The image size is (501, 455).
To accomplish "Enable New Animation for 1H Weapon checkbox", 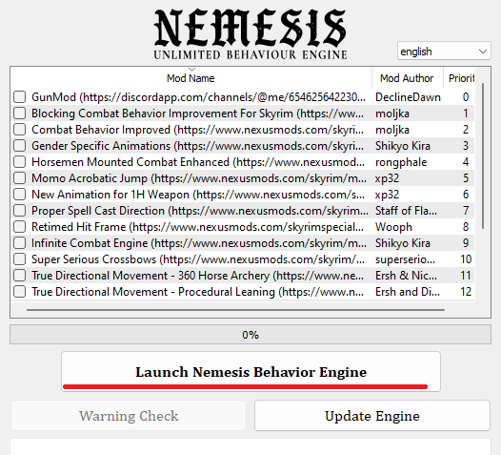I will coord(19,195).
